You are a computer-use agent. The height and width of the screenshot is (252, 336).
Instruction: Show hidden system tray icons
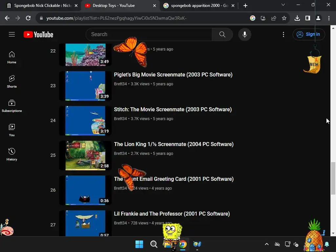(x=266, y=244)
